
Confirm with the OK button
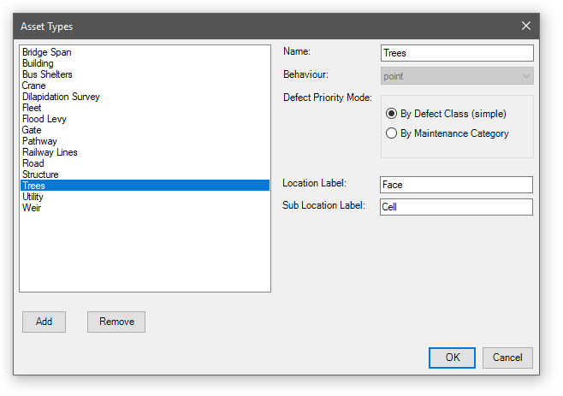(x=452, y=358)
